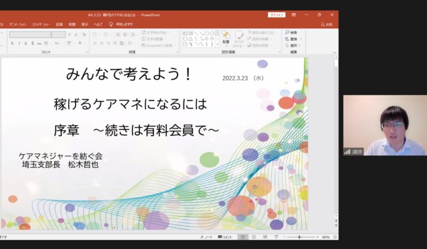Click the Share (共有) button
Image resolution: width=427 pixels, height=249 pixels.
tap(326, 24)
